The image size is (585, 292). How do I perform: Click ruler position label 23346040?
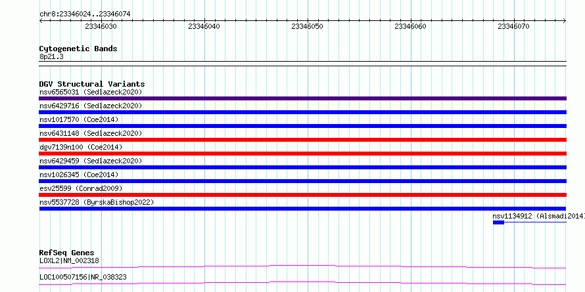[x=204, y=26]
